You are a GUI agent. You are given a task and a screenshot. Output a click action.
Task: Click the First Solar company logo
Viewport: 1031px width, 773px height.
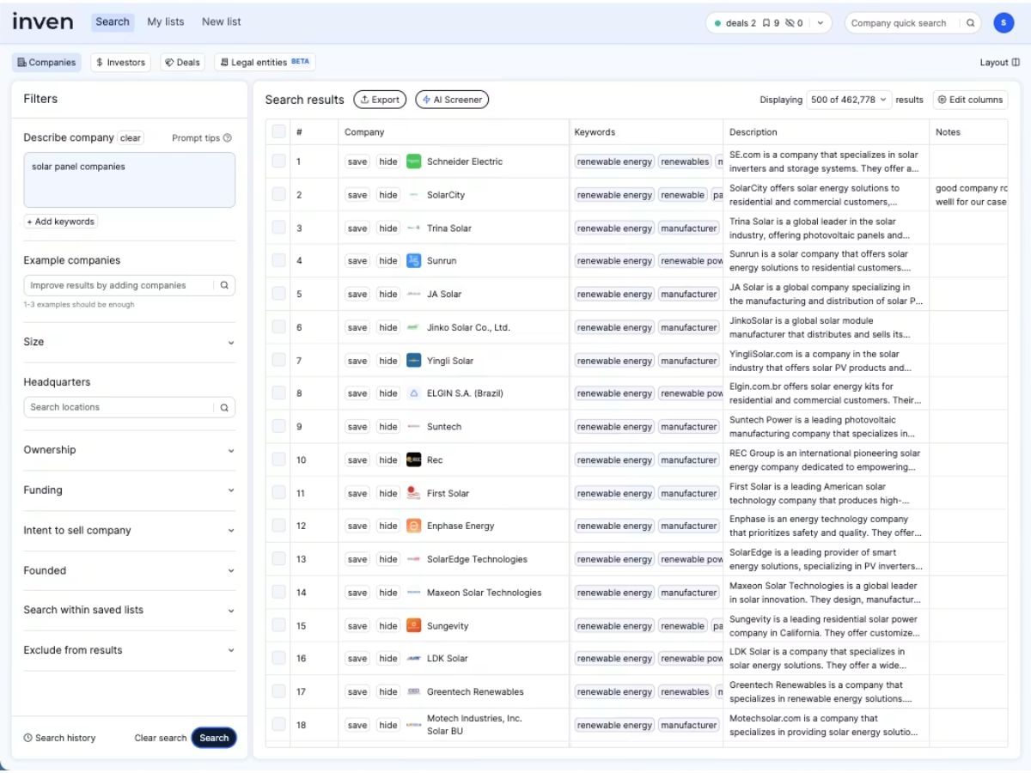413,493
